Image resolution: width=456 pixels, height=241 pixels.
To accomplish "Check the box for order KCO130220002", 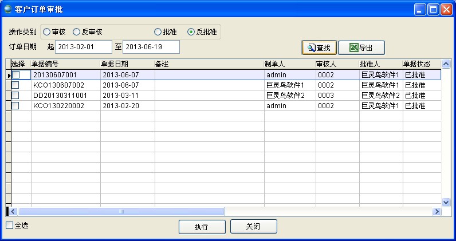I will coord(15,106).
